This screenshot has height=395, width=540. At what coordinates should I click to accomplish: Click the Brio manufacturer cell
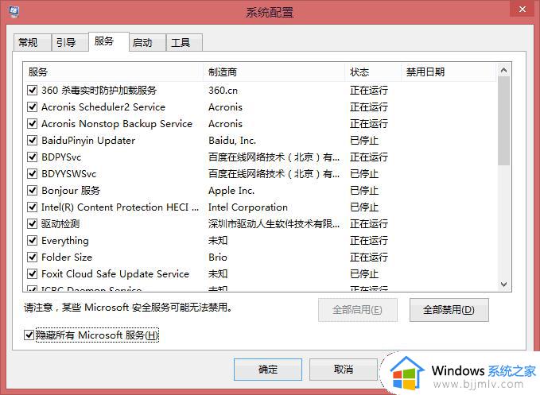click(x=218, y=258)
